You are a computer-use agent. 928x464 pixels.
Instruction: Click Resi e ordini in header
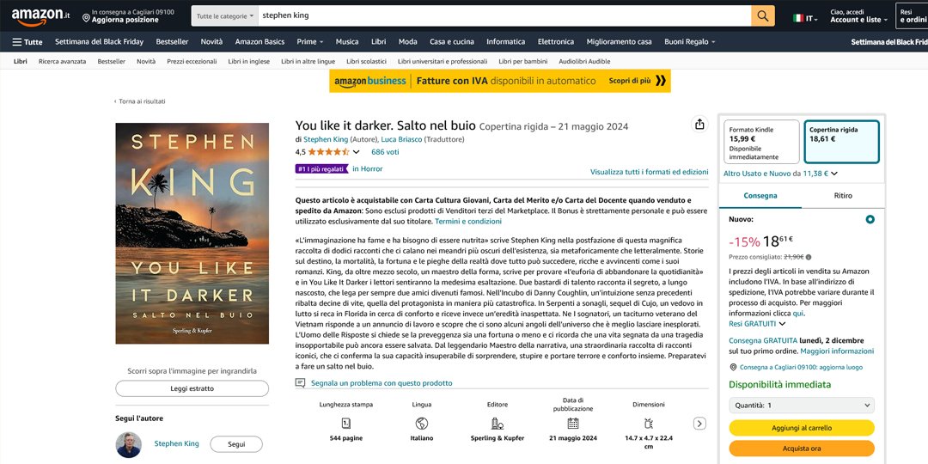913,16
